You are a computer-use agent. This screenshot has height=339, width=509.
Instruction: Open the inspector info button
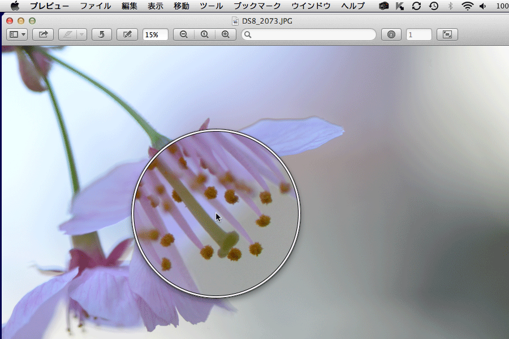point(391,34)
